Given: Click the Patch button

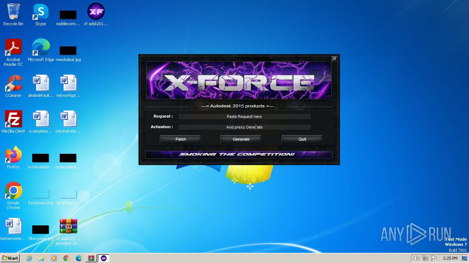Looking at the screenshot, I should 181,139.
